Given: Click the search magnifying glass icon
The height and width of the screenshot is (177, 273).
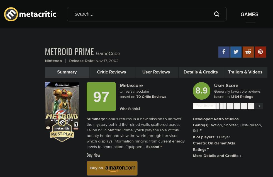Looking at the screenshot, I should coord(217,14).
